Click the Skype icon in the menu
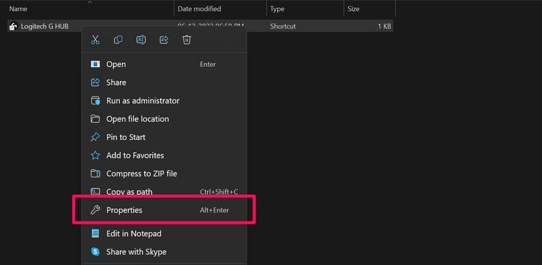542x265 pixels. click(95, 251)
